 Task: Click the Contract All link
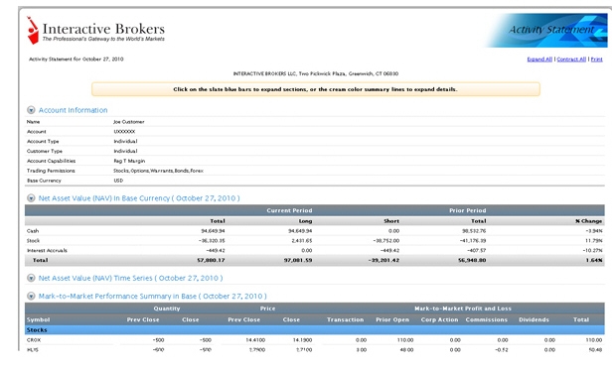point(571,60)
